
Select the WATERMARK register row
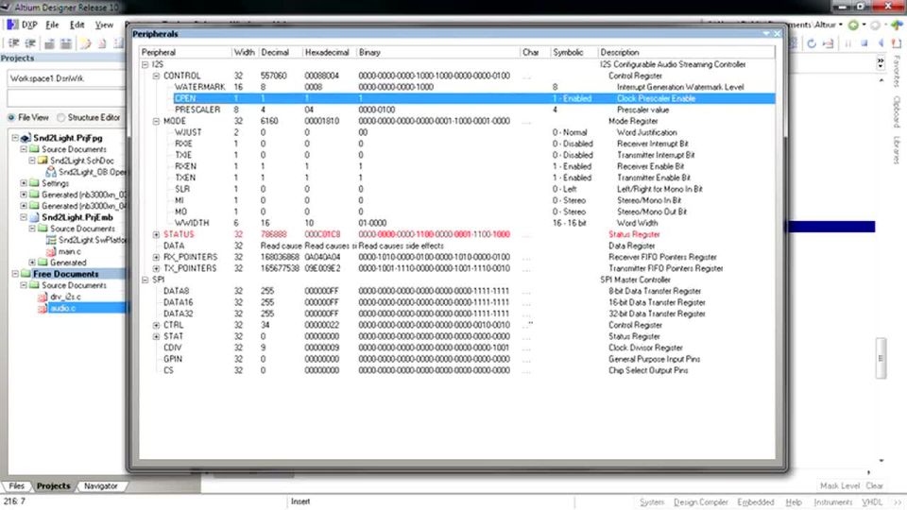pyautogui.click(x=457, y=87)
